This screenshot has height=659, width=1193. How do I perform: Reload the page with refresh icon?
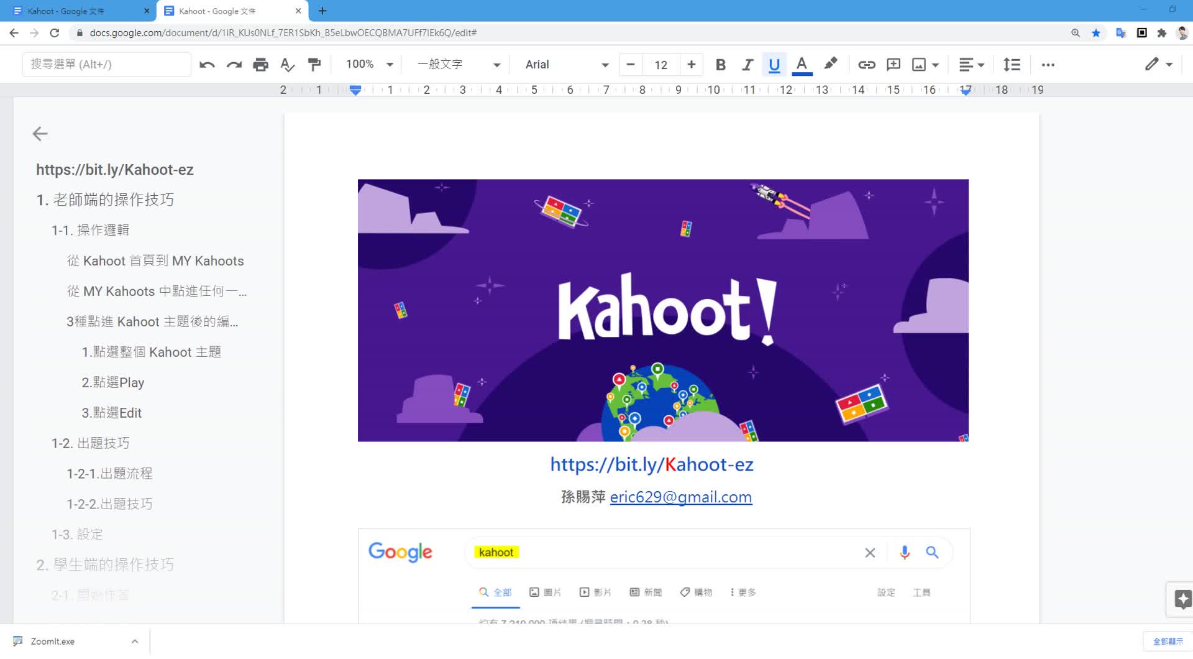click(x=55, y=33)
